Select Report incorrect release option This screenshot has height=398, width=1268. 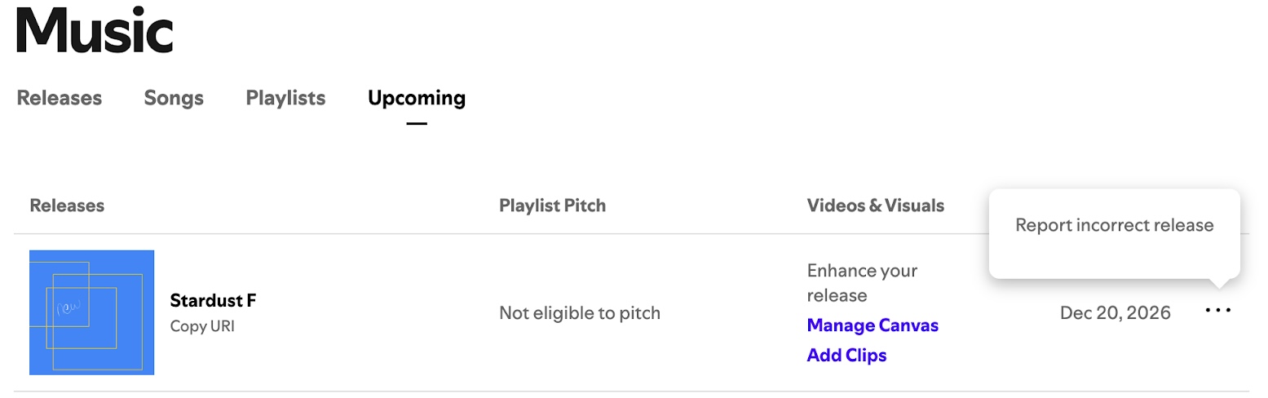point(1114,225)
